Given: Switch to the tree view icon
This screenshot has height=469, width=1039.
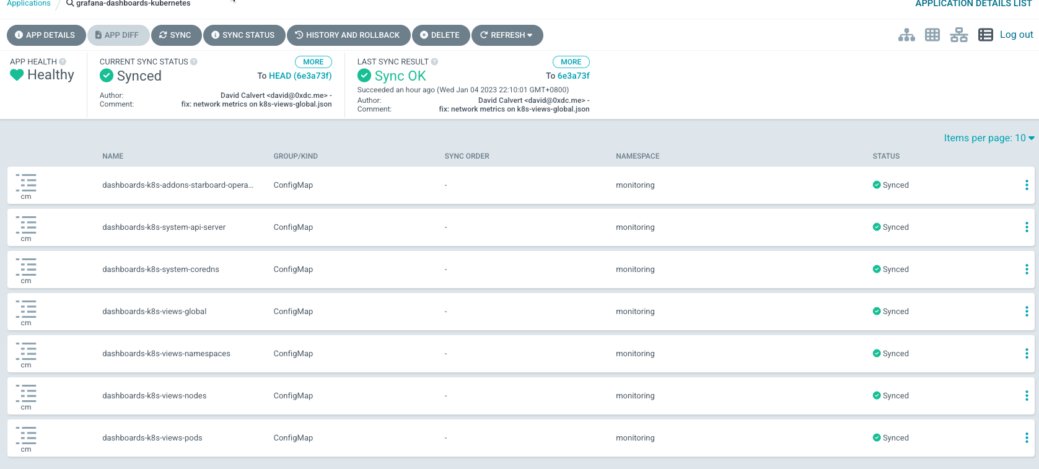Looking at the screenshot, I should point(906,35).
